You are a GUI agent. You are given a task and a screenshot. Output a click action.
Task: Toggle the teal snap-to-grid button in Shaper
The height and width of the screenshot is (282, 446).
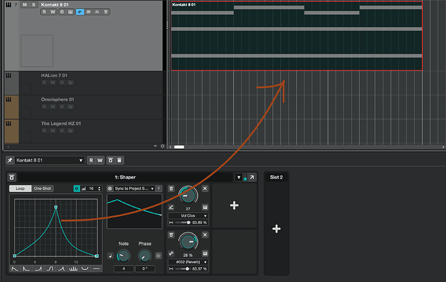pos(76,188)
